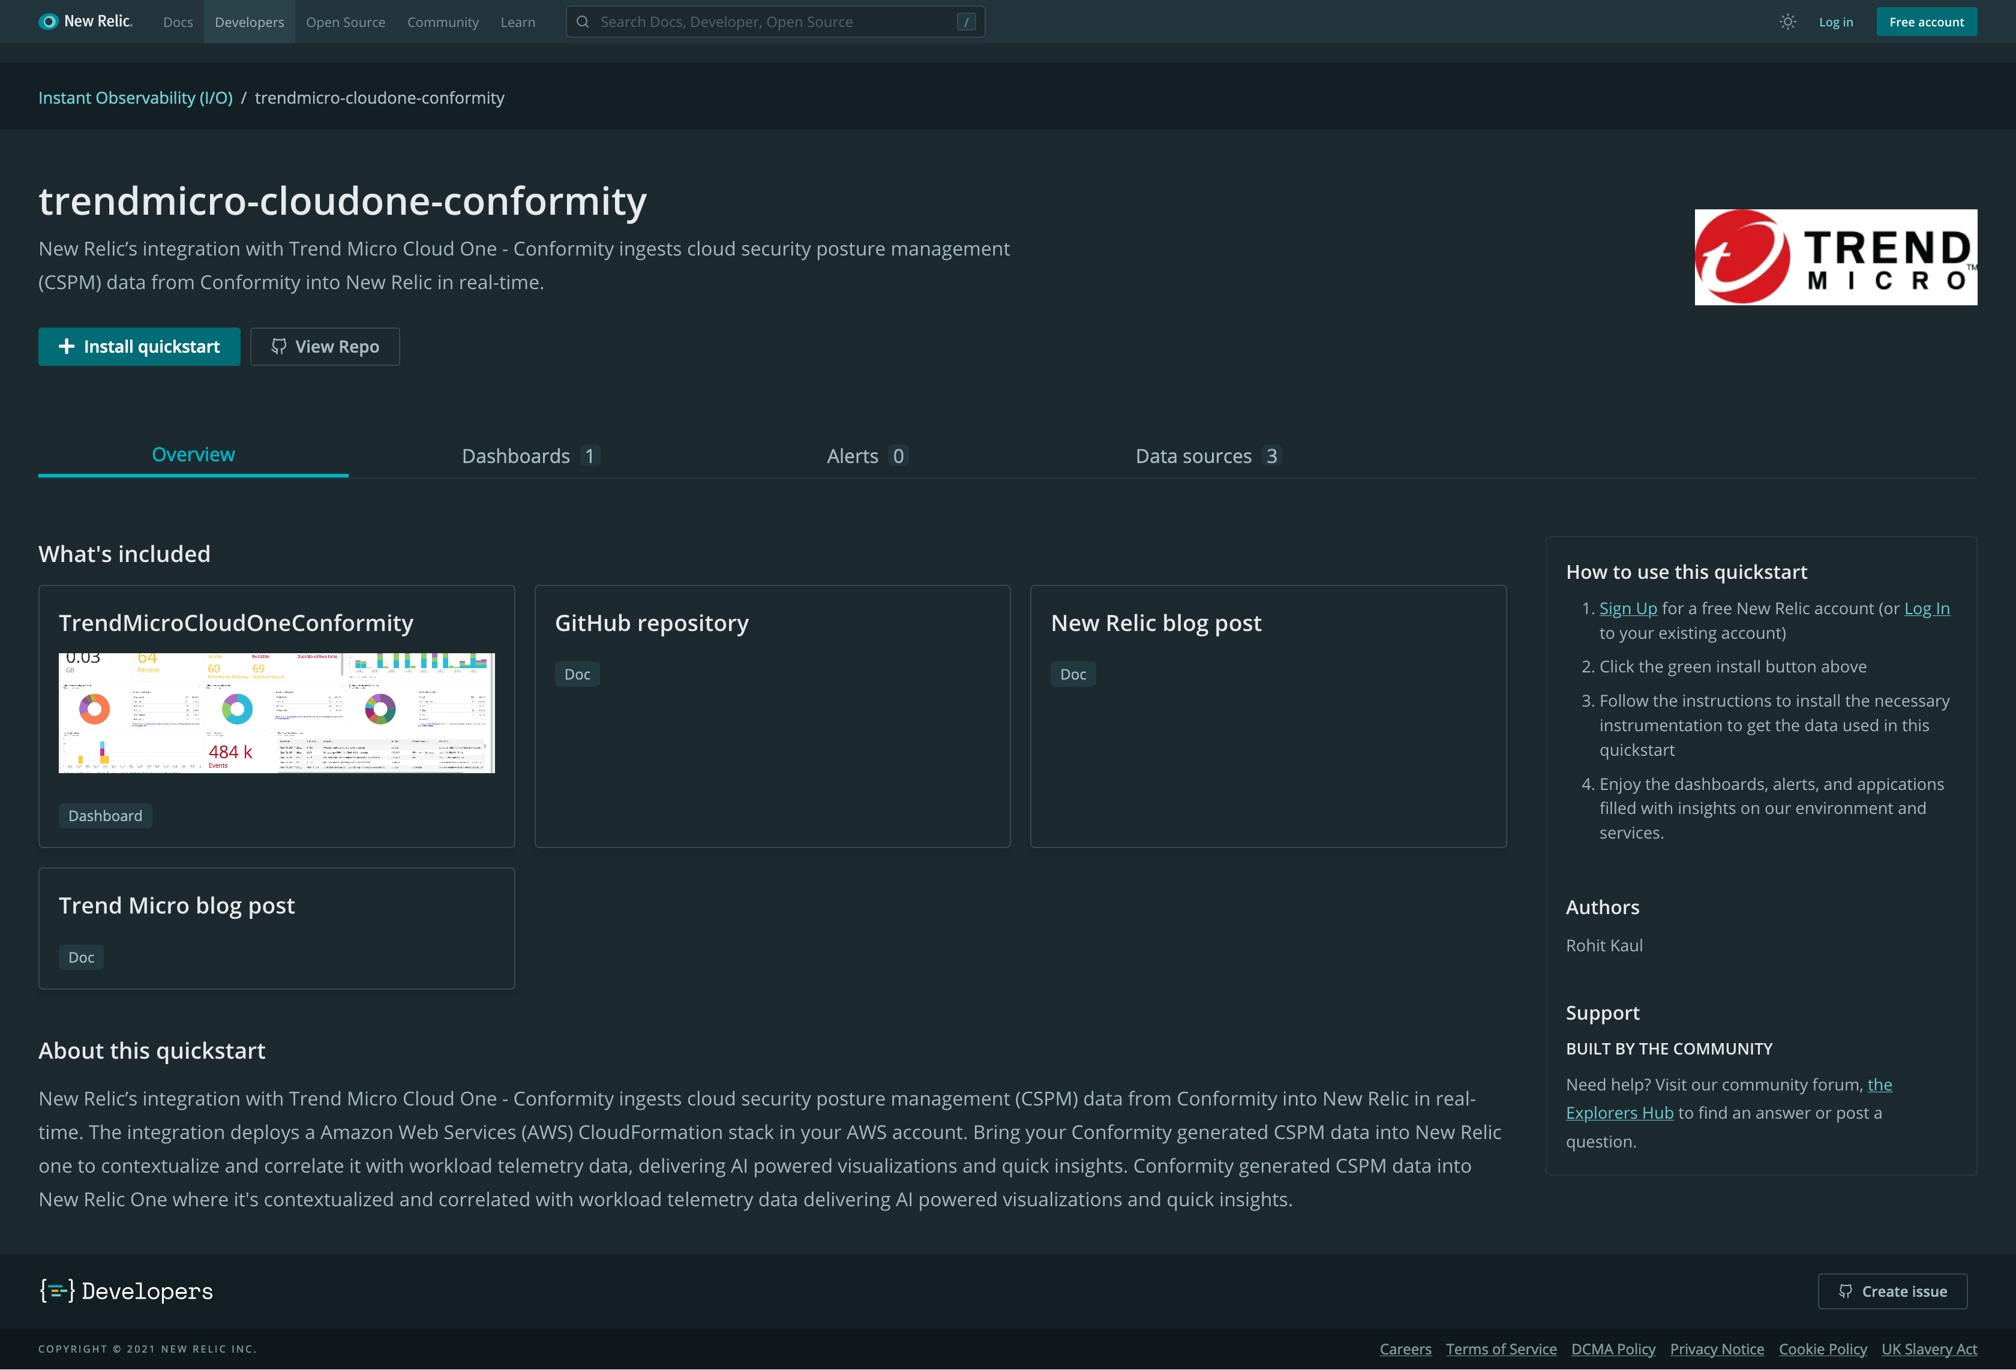Click the Log in link
The width and height of the screenshot is (2016, 1370).
coord(1835,21)
